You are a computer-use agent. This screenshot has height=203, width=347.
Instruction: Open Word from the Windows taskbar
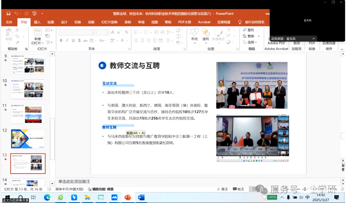tap(141, 197)
